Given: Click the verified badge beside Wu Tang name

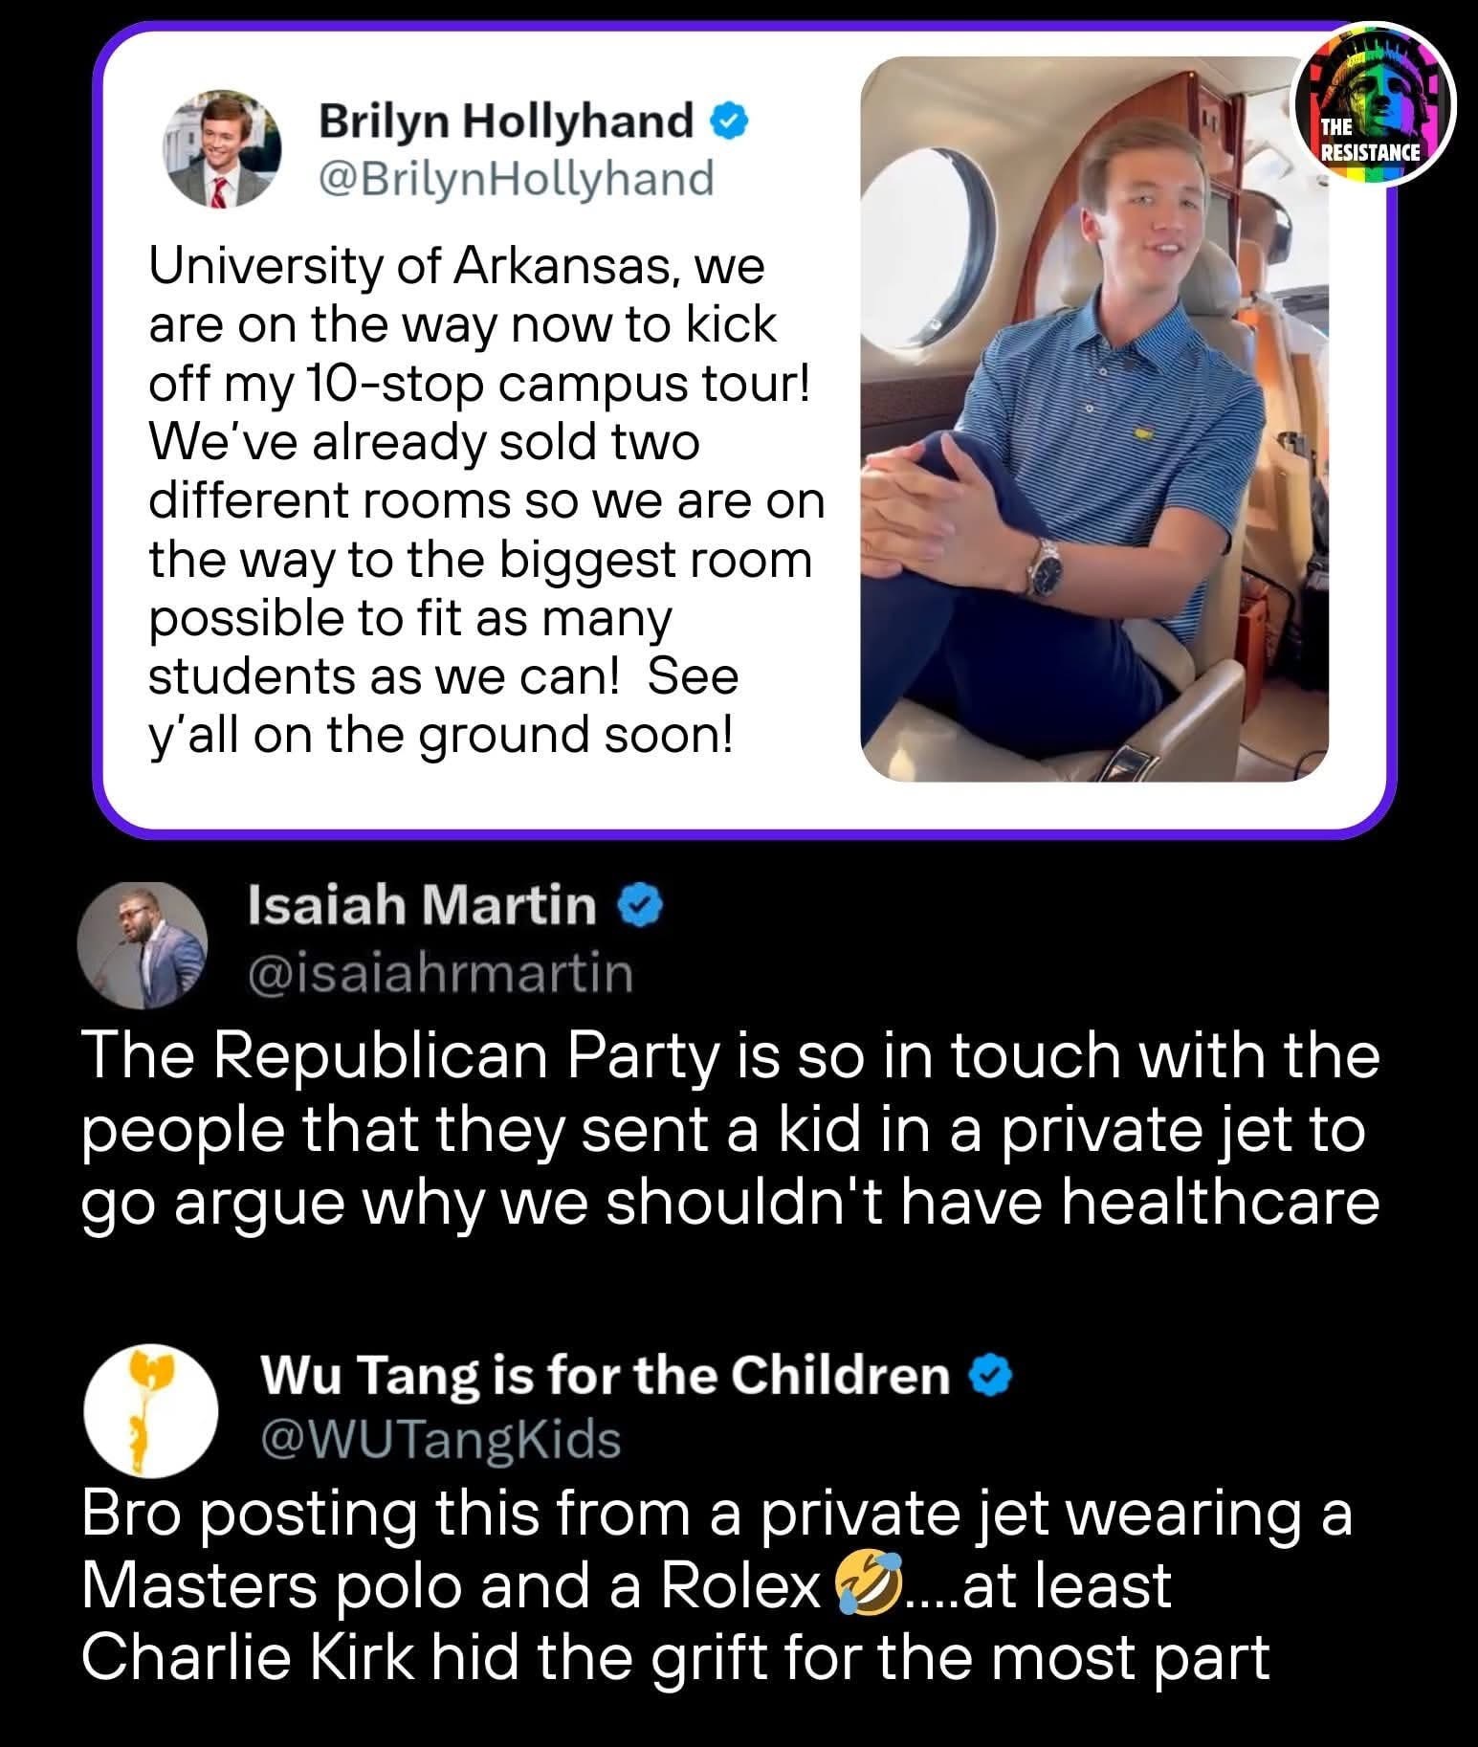Looking at the screenshot, I should click(x=992, y=1377).
